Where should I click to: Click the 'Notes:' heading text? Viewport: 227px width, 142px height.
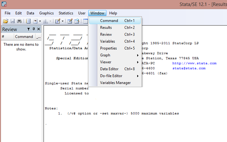51,108
